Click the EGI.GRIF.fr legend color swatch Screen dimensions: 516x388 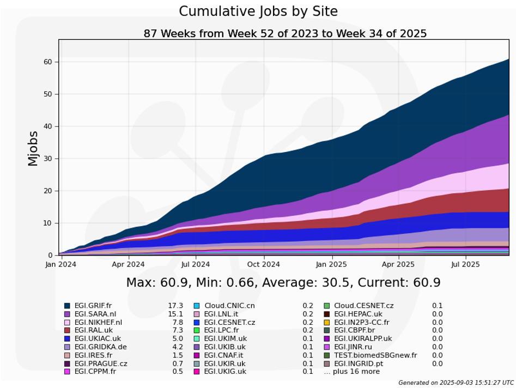pyautogui.click(x=67, y=306)
